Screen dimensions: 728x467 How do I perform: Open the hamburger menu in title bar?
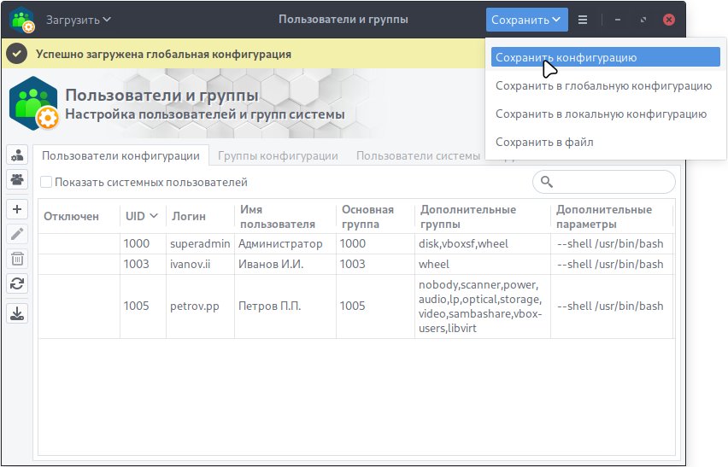583,20
